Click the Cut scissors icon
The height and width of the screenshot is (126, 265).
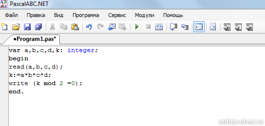[52, 27]
